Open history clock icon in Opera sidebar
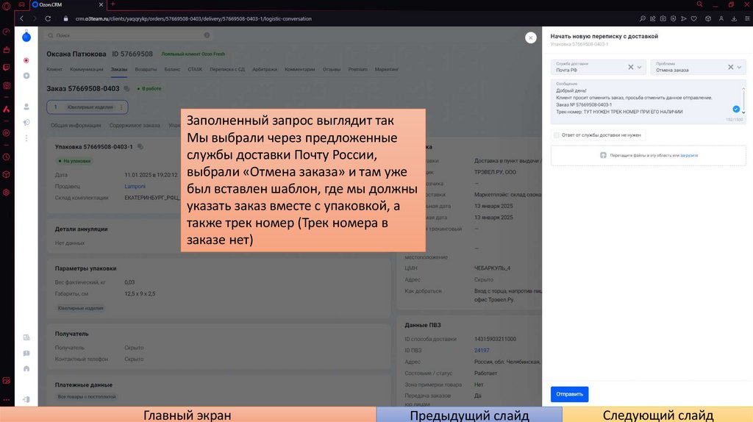The image size is (753, 422). 6,157
